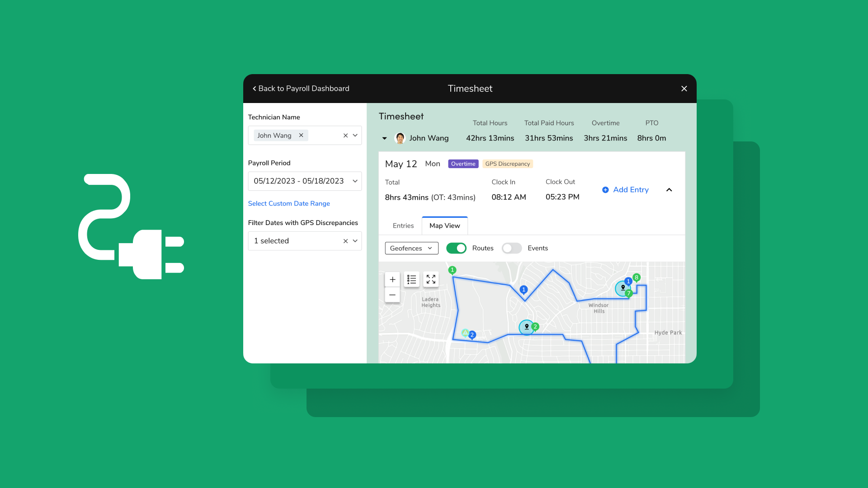Image resolution: width=868 pixels, height=488 pixels.
Task: Zoom out on the map
Action: point(392,295)
